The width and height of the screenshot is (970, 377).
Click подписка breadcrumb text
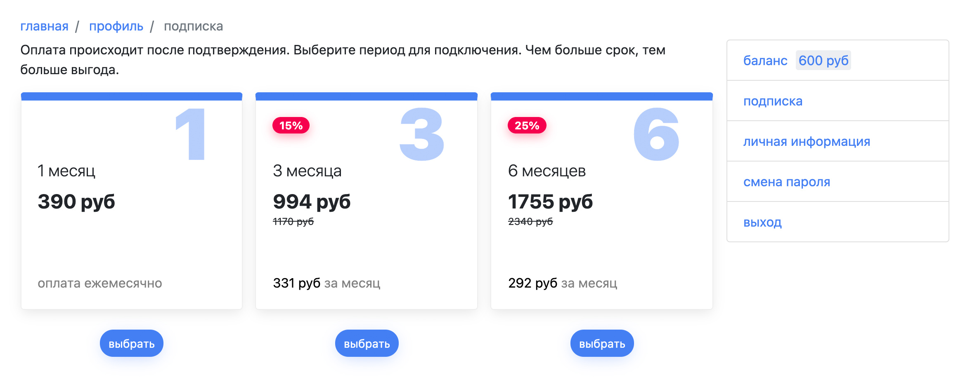pyautogui.click(x=194, y=26)
